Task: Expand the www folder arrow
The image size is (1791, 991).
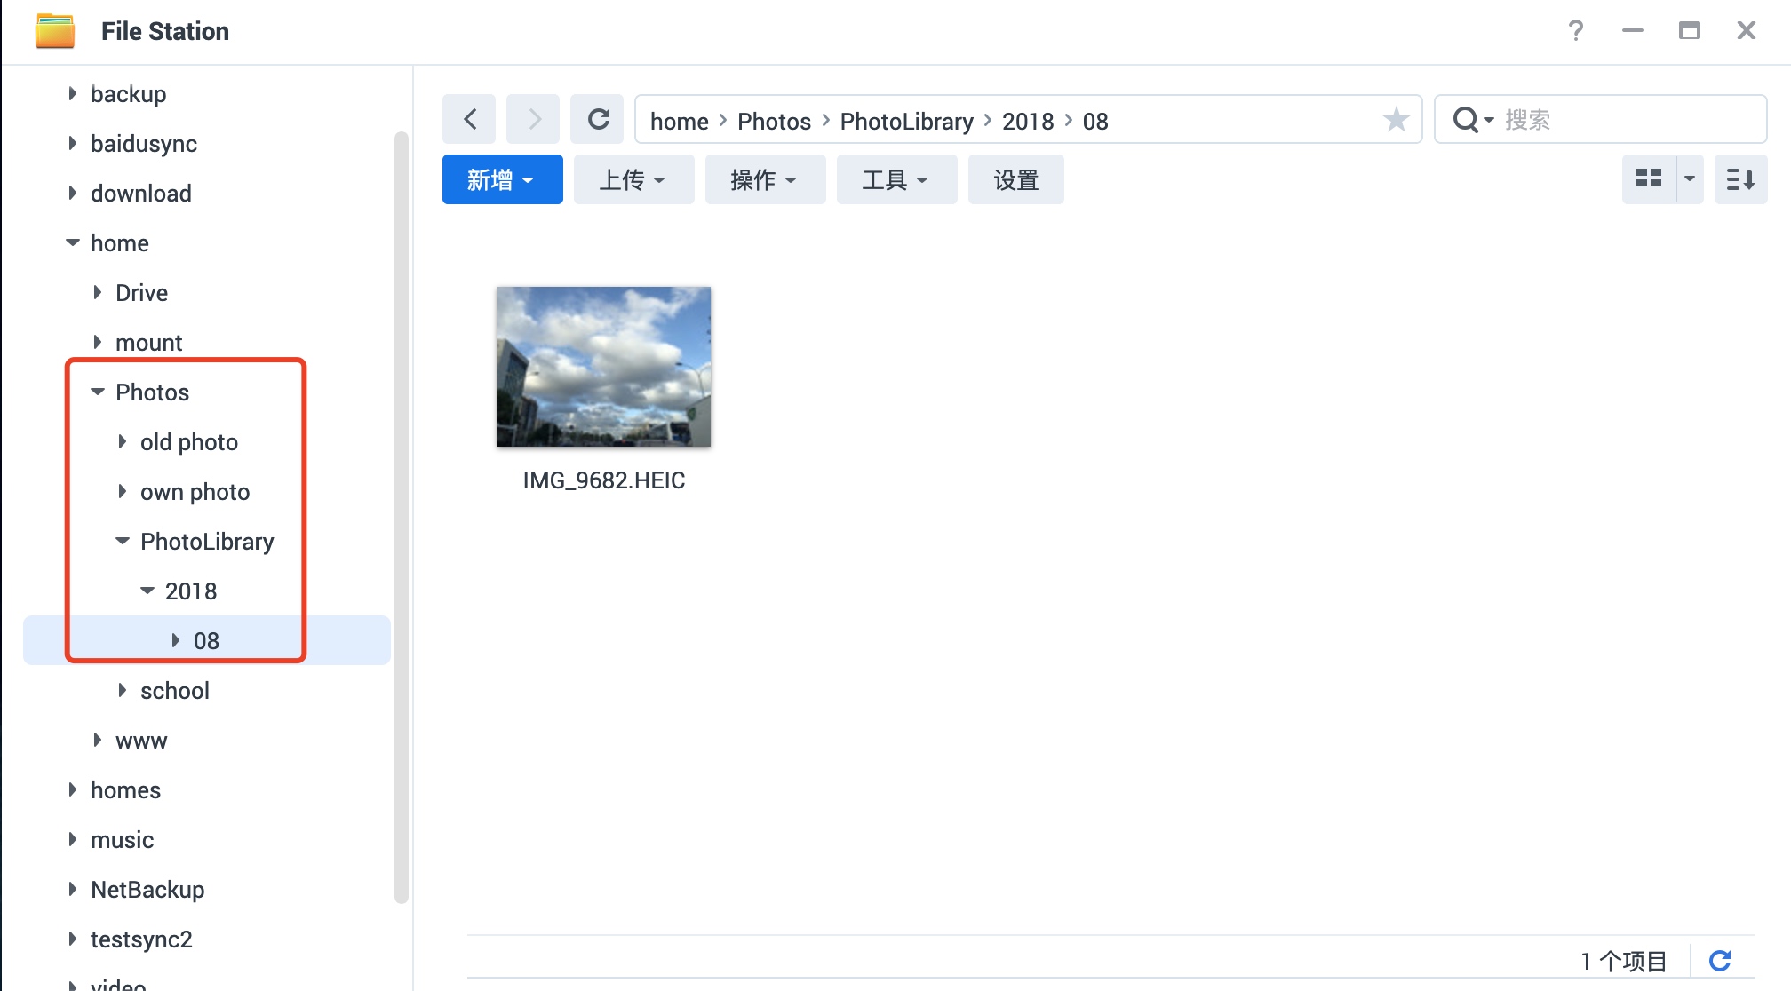Action: 98,740
